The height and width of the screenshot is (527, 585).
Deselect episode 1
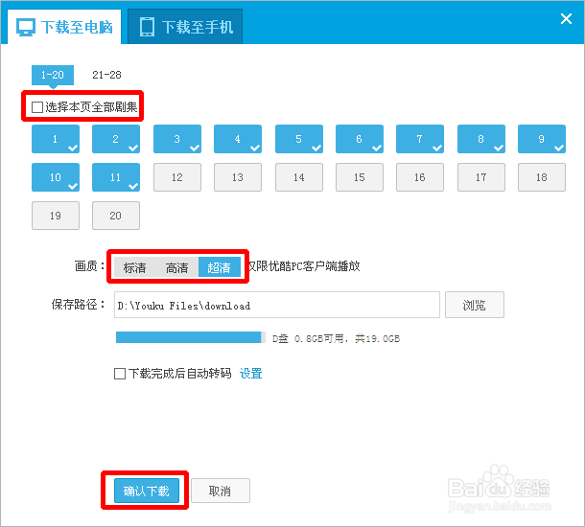tap(56, 139)
